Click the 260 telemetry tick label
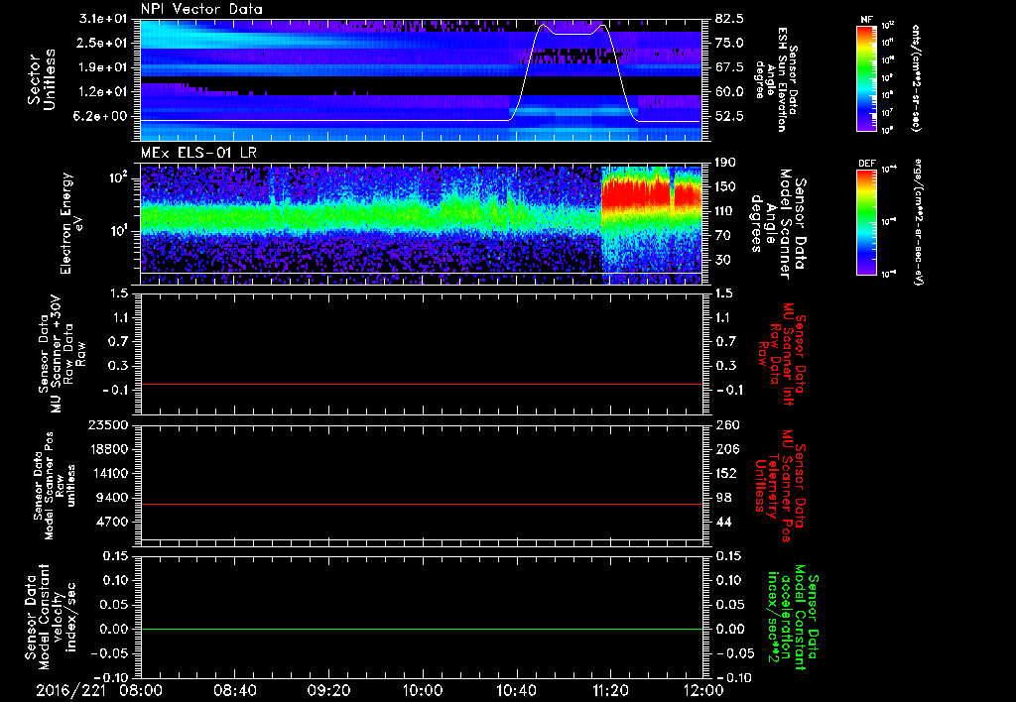Image resolution: width=1016 pixels, height=702 pixels. (725, 424)
